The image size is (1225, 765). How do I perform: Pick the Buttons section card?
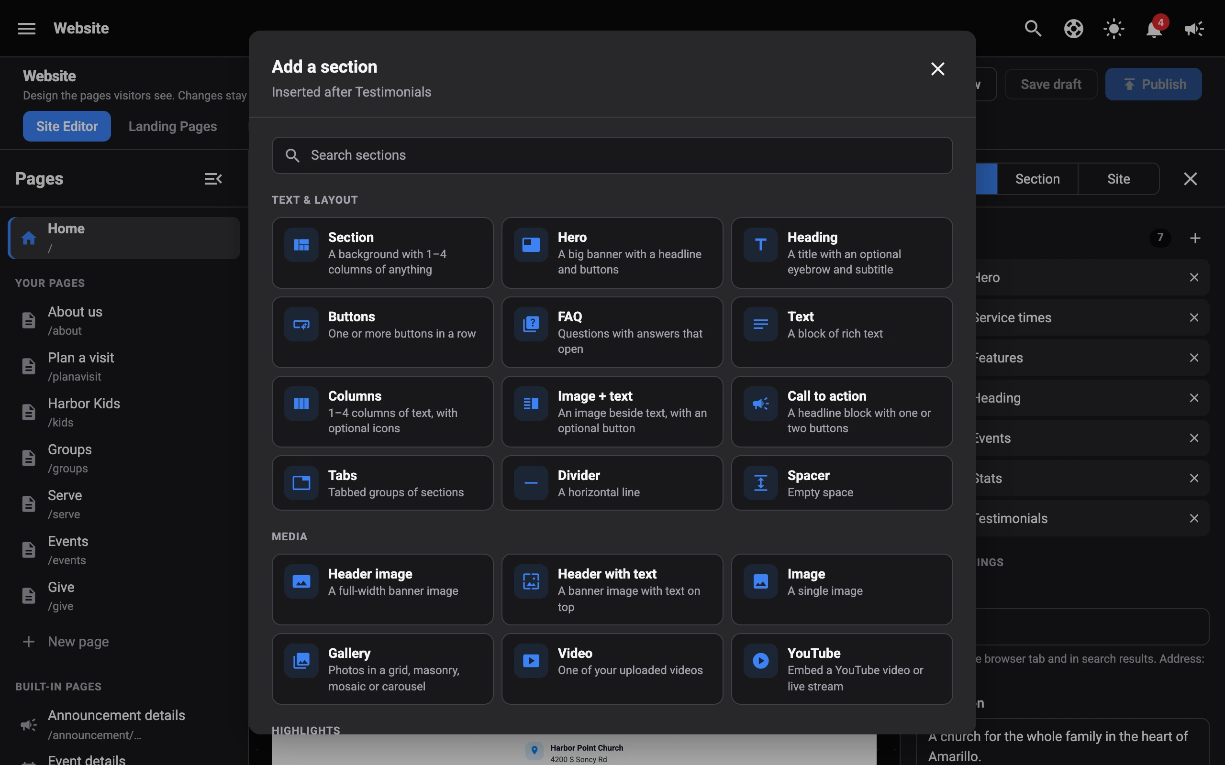point(382,332)
